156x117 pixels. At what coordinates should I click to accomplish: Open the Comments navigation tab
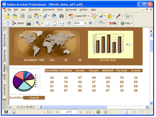tap(4, 90)
